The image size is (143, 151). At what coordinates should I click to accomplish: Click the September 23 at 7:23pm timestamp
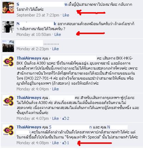coord(38,15)
